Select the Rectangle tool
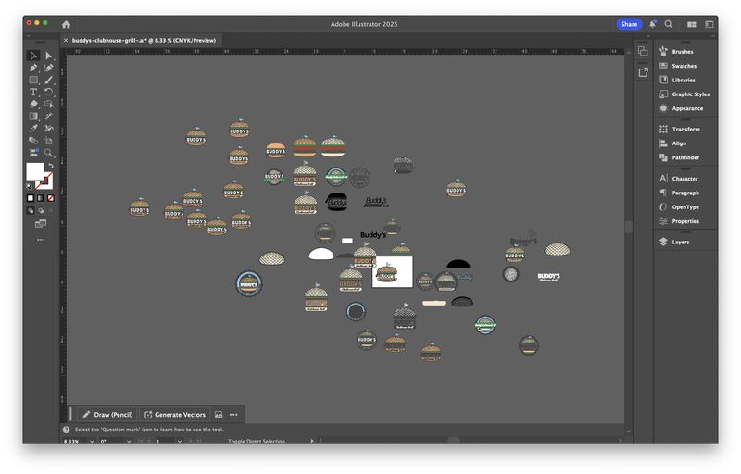This screenshot has width=741, height=474. [33, 80]
